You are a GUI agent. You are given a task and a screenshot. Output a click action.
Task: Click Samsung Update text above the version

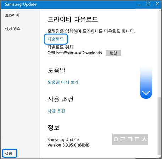63,140
